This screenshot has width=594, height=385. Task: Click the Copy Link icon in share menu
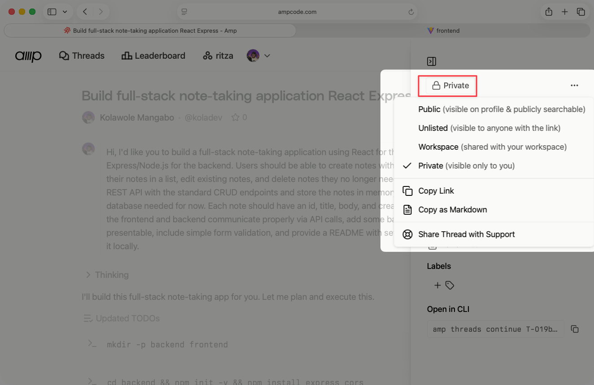pyautogui.click(x=407, y=190)
